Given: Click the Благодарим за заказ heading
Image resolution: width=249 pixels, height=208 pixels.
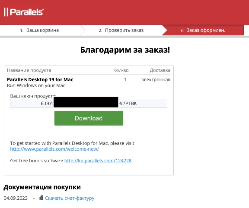Looking at the screenshot, I should [125, 50].
